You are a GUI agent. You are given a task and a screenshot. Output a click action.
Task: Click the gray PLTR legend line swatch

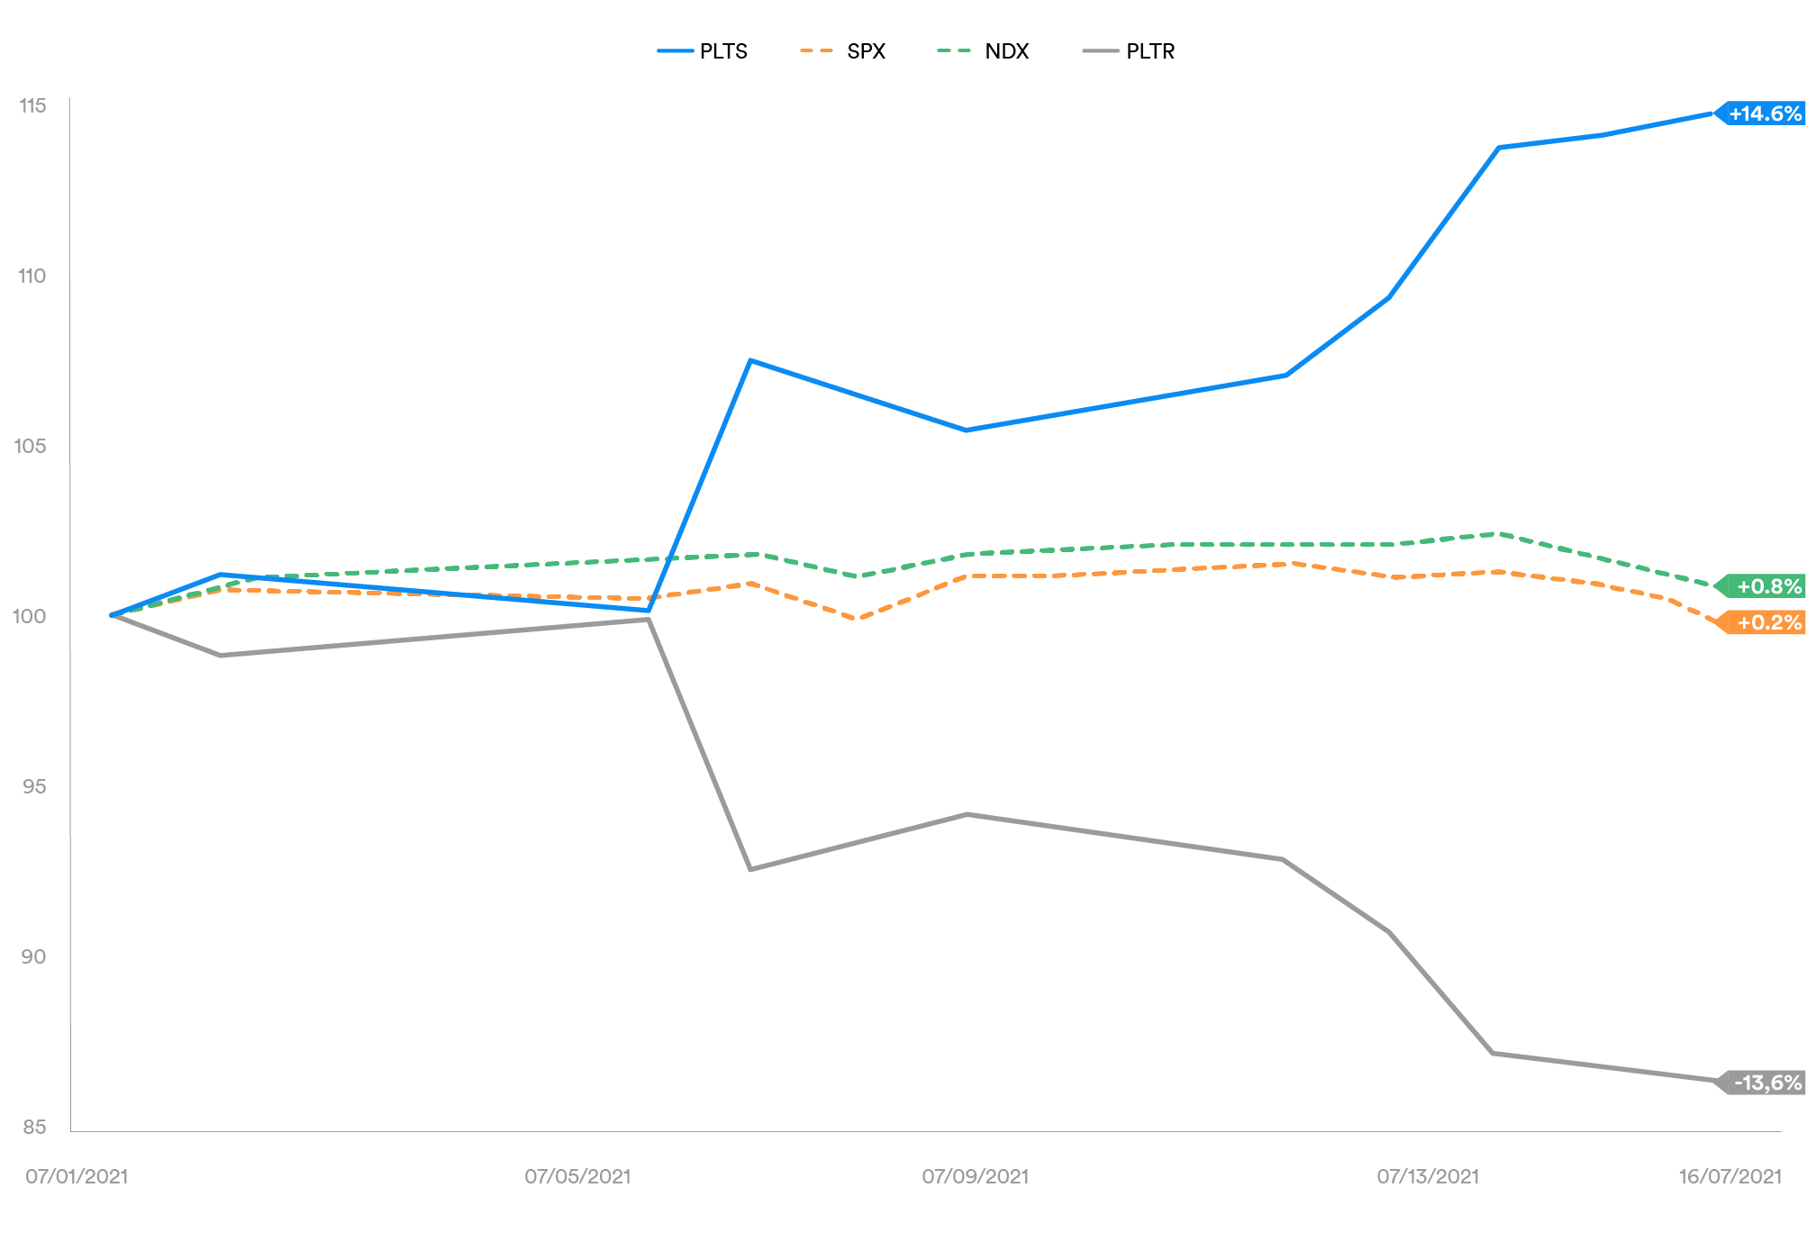pos(1100,51)
